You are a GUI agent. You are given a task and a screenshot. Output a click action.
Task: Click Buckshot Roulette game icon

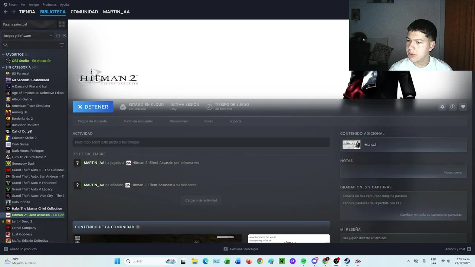click(x=8, y=125)
